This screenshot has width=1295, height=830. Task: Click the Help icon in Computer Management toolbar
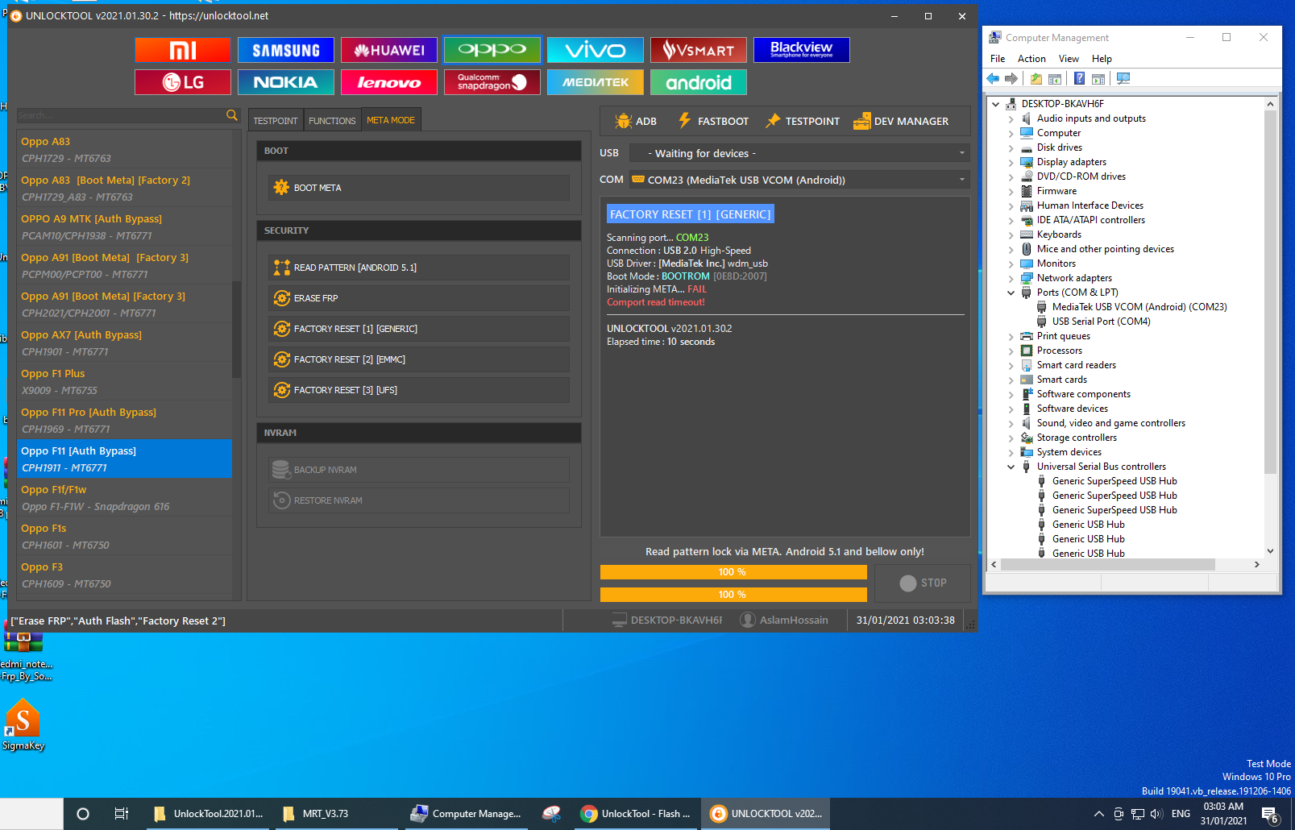[1079, 78]
